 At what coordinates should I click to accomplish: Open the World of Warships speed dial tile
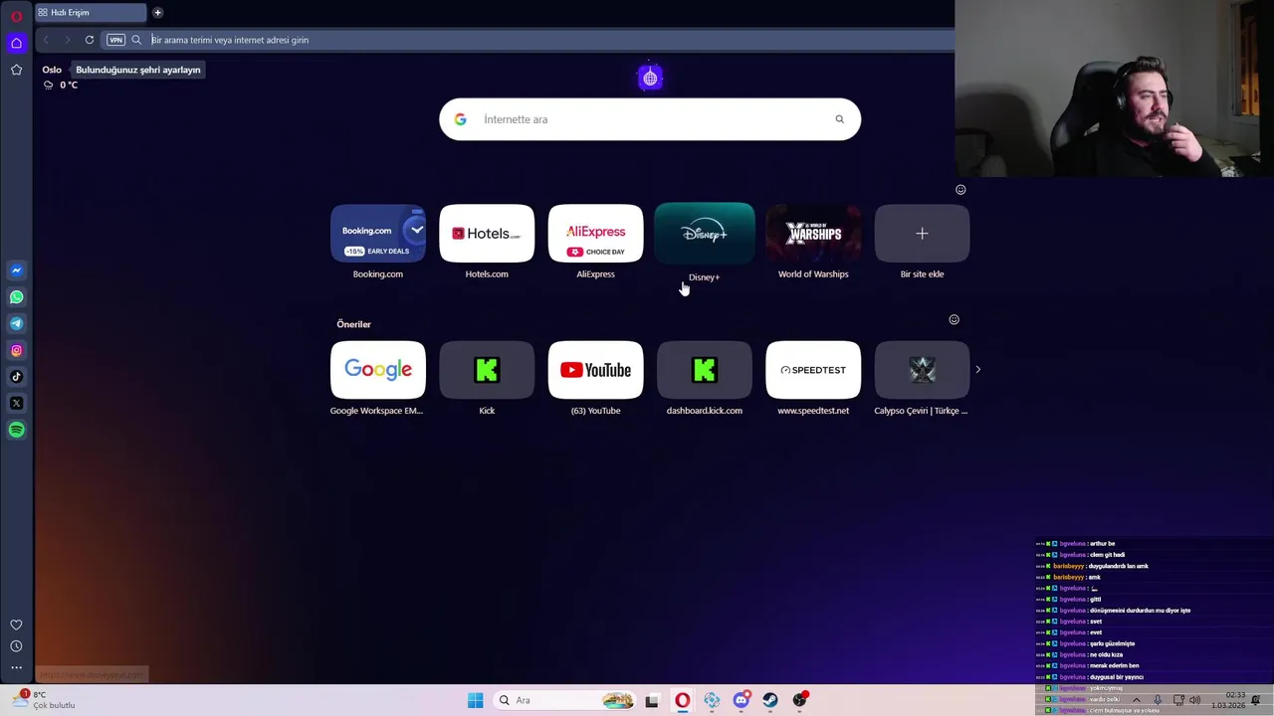(x=813, y=234)
